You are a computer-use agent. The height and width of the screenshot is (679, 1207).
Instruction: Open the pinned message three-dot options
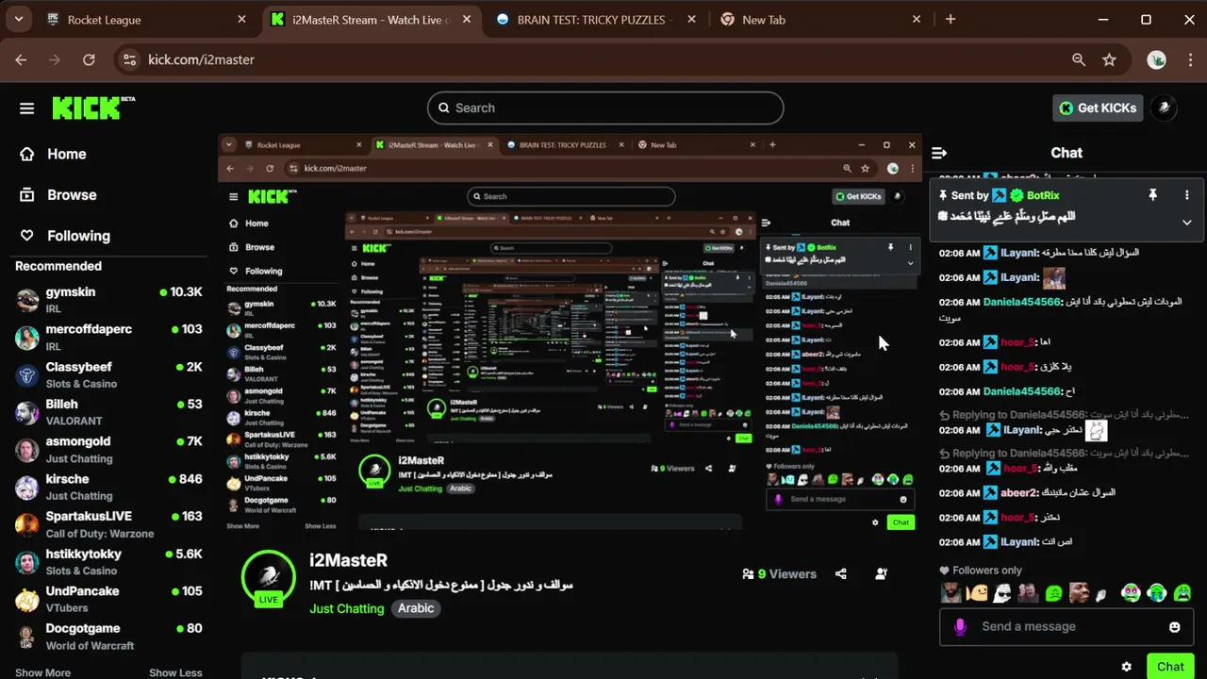tap(1186, 195)
